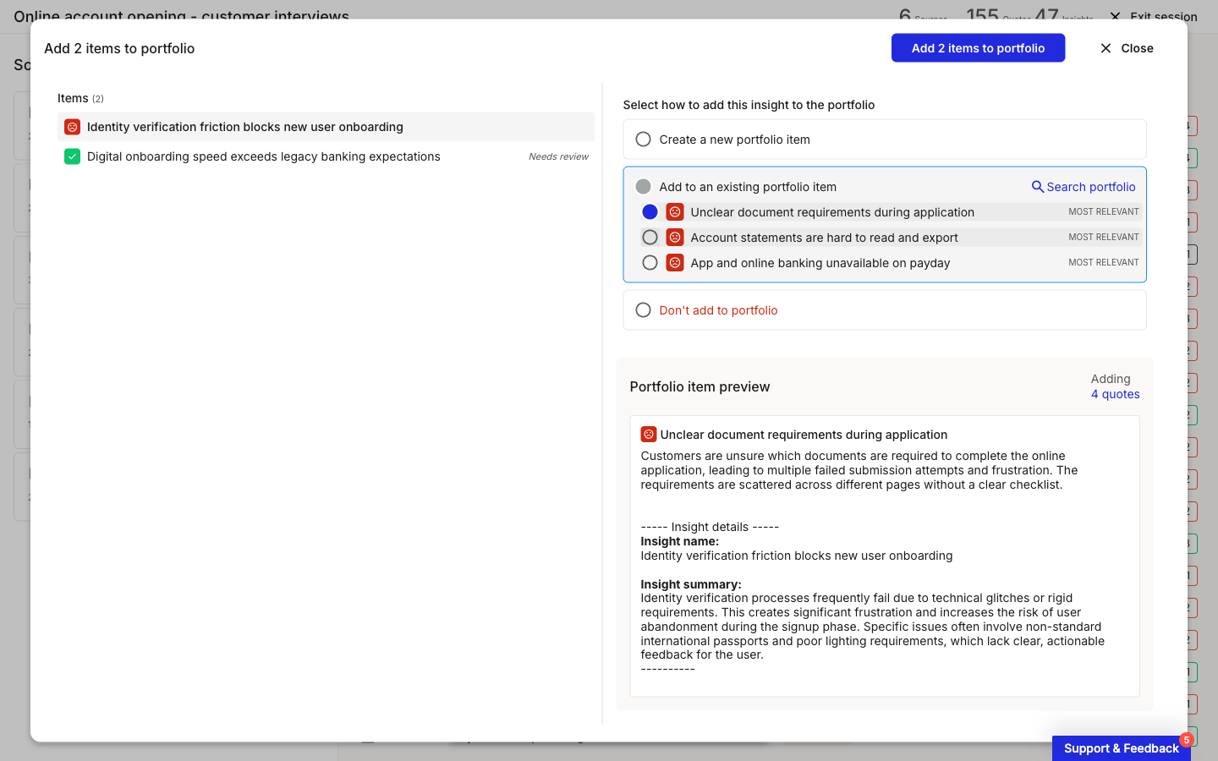Click the red sad-face icon in the portfolio item preview

tap(649, 435)
